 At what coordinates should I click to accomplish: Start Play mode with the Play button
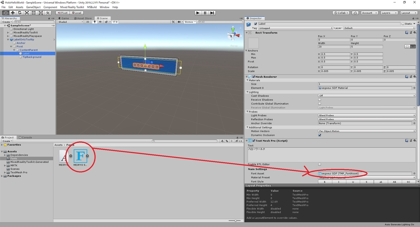tap(198, 13)
